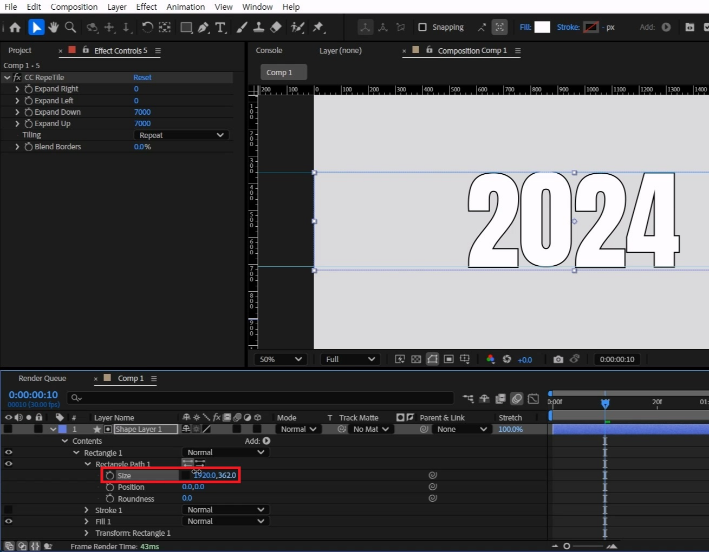This screenshot has height=552, width=709.
Task: Click the show channel color icon
Action: 490,359
